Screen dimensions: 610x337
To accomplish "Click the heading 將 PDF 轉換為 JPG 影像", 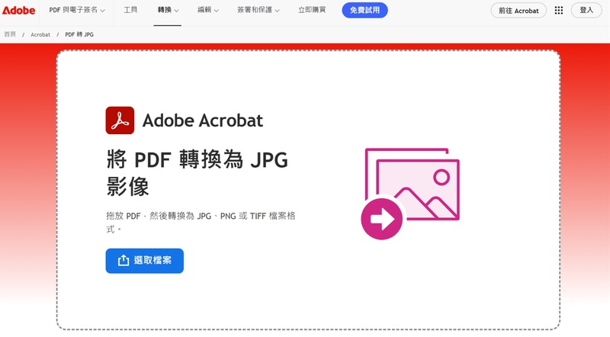I will pos(197,173).
